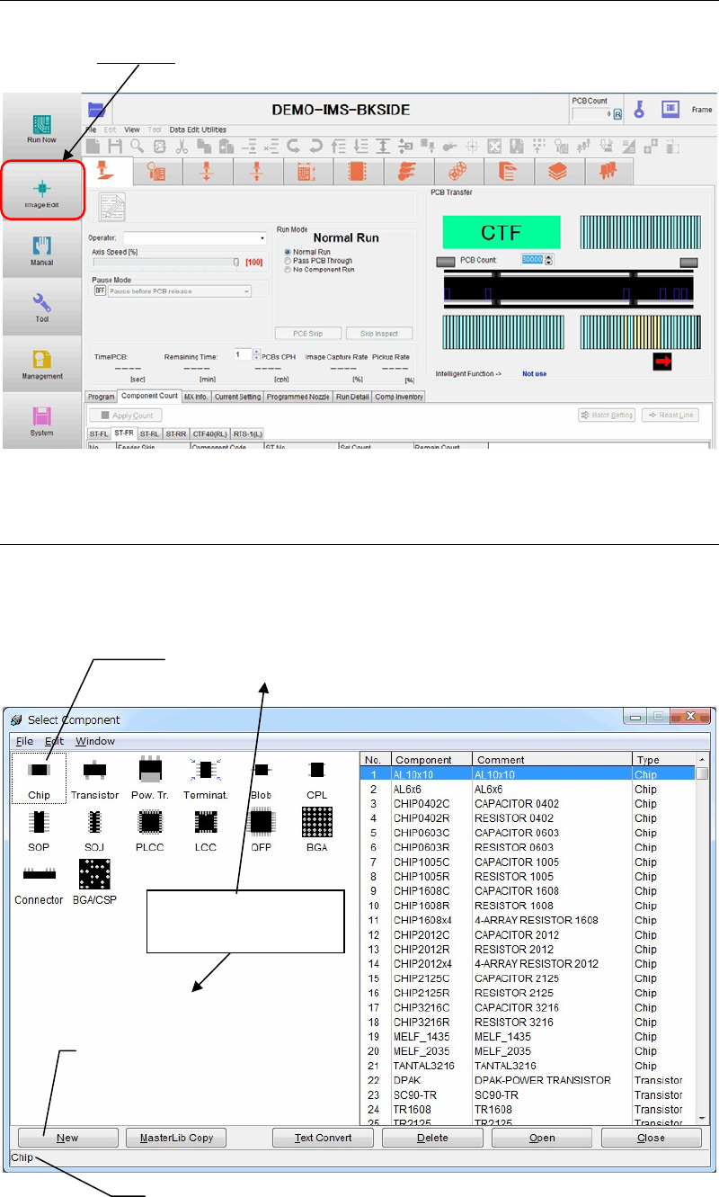Switch to the ST-RL feeder tab
This screenshot has width=719, height=1197.
tap(149, 433)
